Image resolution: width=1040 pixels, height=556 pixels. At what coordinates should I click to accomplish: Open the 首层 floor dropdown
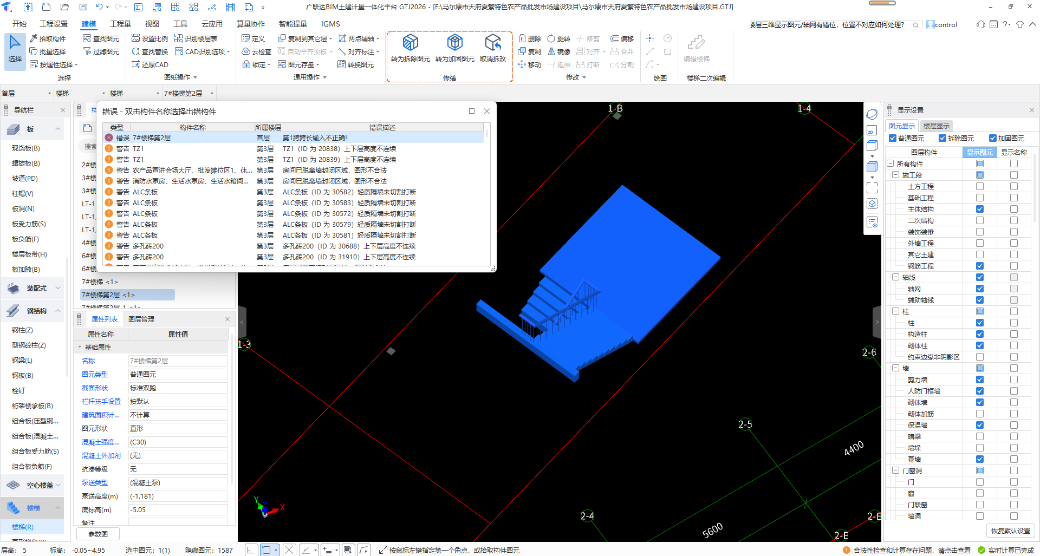coord(49,93)
